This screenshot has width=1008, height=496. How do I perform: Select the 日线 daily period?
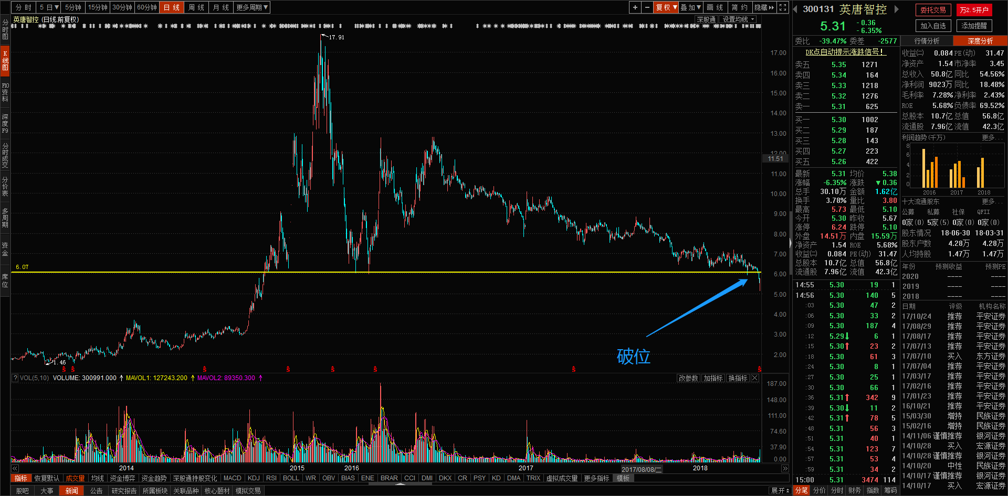(172, 7)
